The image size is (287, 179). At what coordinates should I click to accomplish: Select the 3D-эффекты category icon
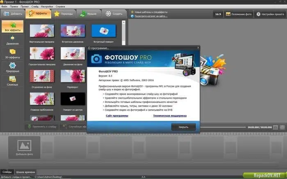(12, 52)
